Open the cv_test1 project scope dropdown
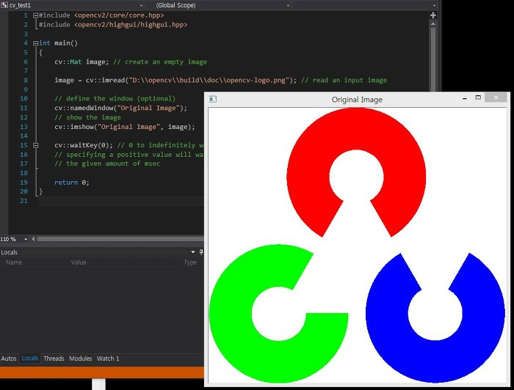Viewport: 514px width, 390px height. pyautogui.click(x=141, y=6)
